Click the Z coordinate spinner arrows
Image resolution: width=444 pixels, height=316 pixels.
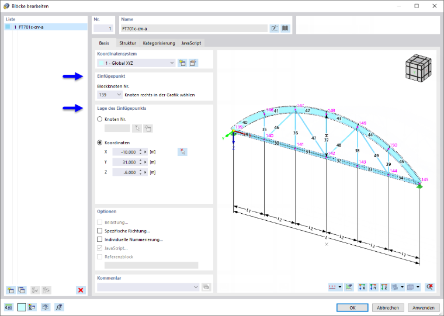[x=140, y=172]
